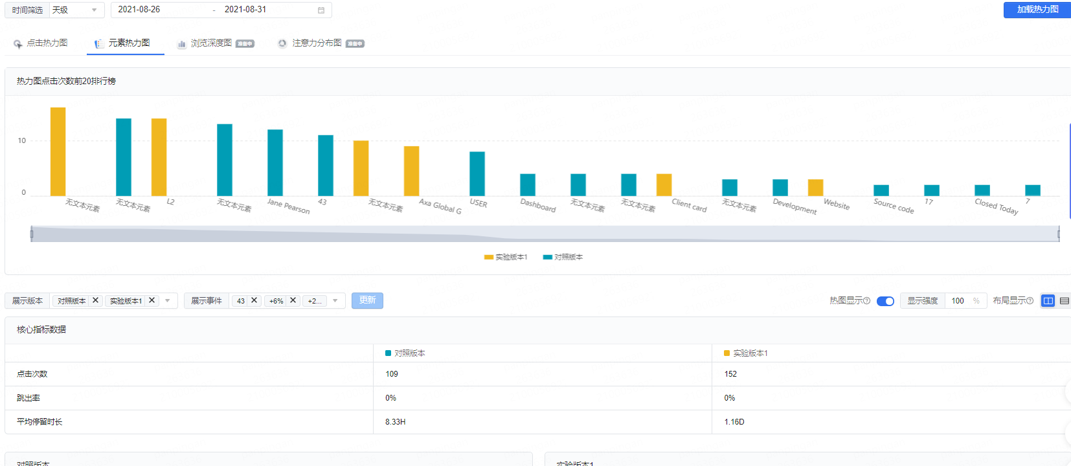The image size is (1071, 466).
Task: Select side-by-side column layout icon
Action: [x=1048, y=301]
